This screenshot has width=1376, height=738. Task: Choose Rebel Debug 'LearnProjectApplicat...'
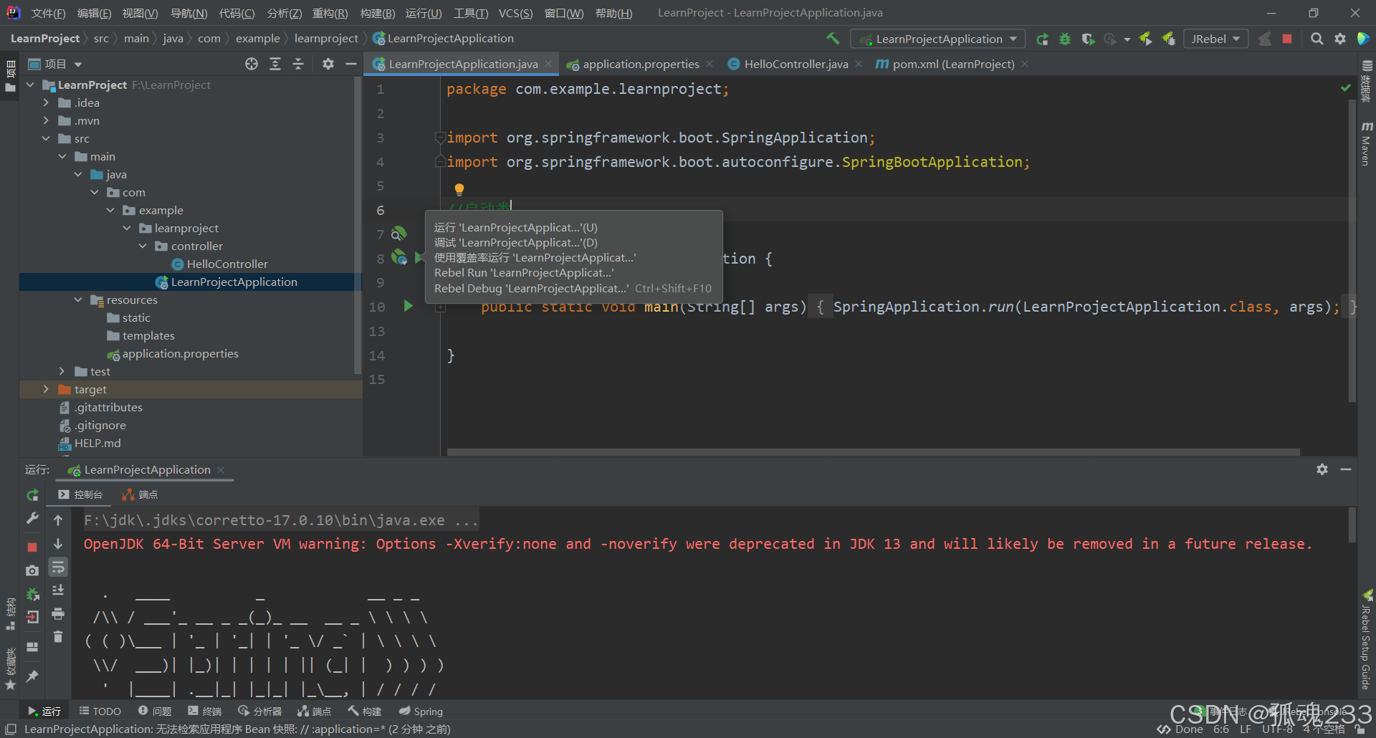[573, 289]
